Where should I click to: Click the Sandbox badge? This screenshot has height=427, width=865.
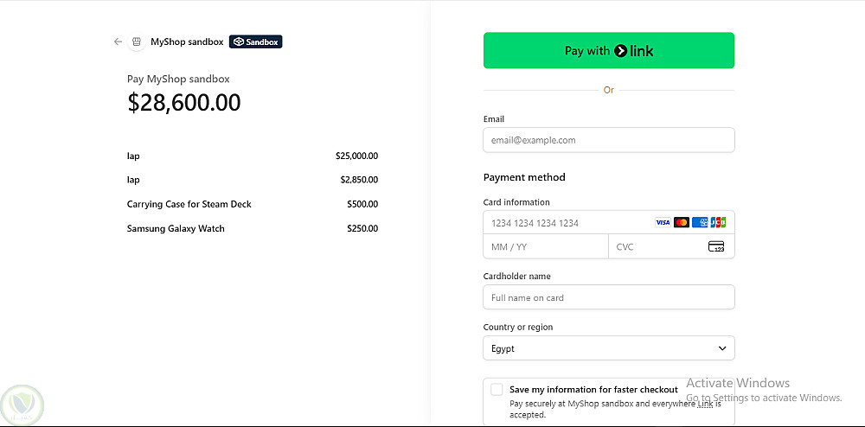pyautogui.click(x=256, y=41)
